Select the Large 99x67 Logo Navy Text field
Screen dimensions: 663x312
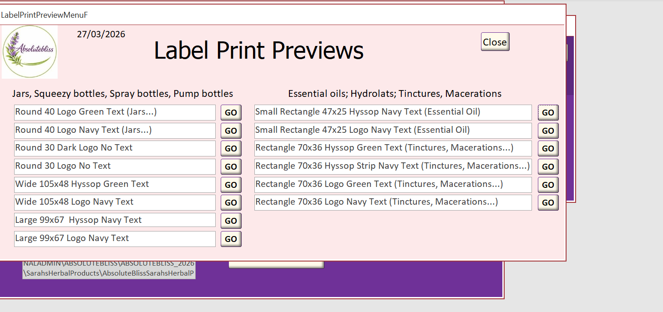point(115,239)
